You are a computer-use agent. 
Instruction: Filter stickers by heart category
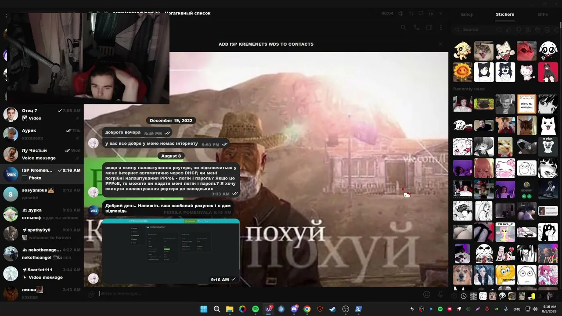tap(499, 30)
